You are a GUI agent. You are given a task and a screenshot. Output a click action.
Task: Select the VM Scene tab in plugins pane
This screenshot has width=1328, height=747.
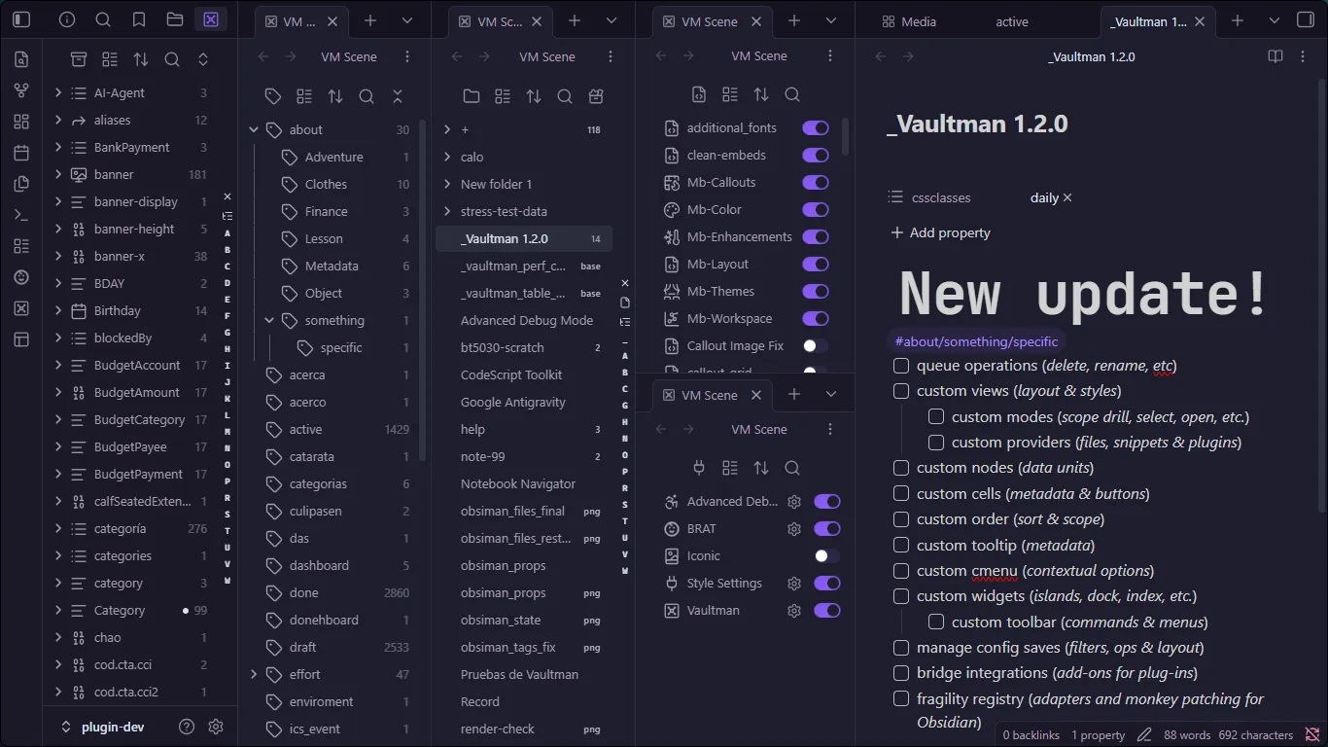click(x=710, y=395)
